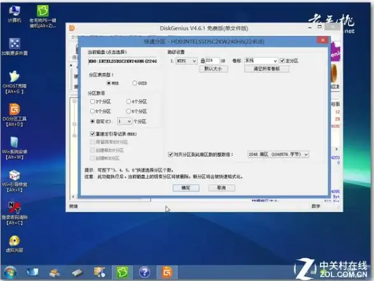Click right arrow at DiskGenius right edge

click(x=336, y=149)
